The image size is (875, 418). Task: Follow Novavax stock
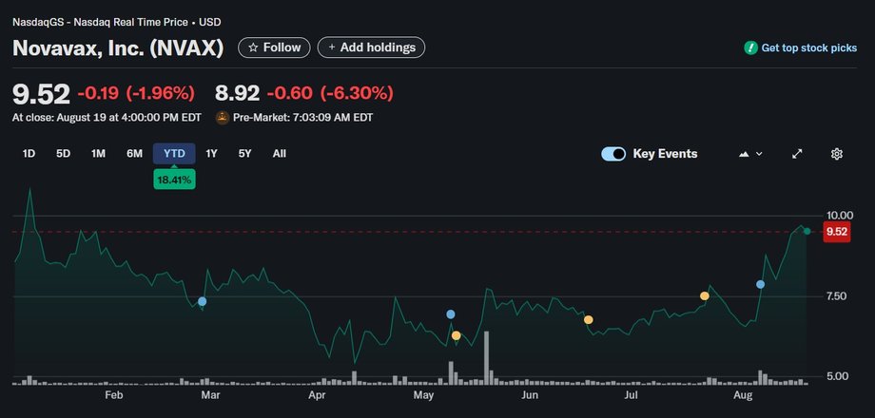[x=274, y=47]
